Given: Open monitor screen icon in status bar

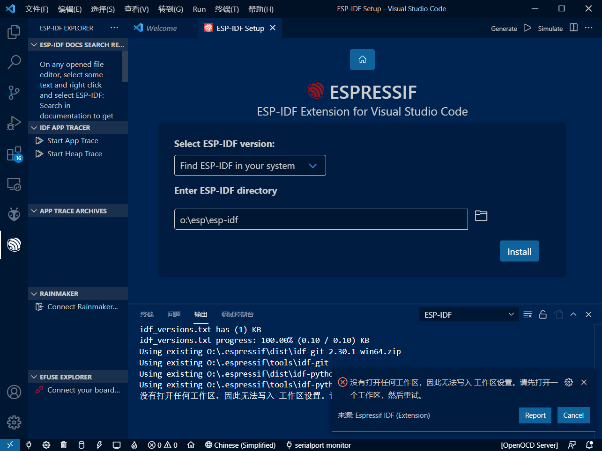Looking at the screenshot, I should 117,445.
